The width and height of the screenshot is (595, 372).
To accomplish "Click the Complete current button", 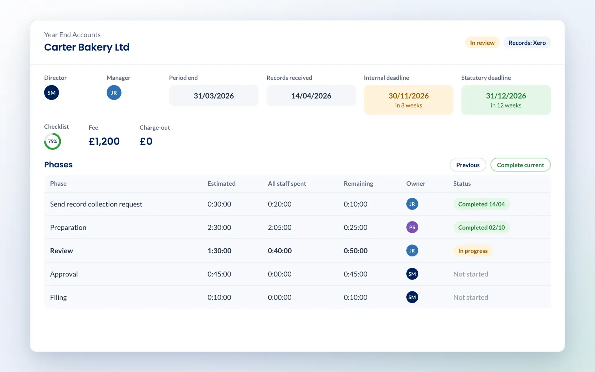I will pos(521,165).
